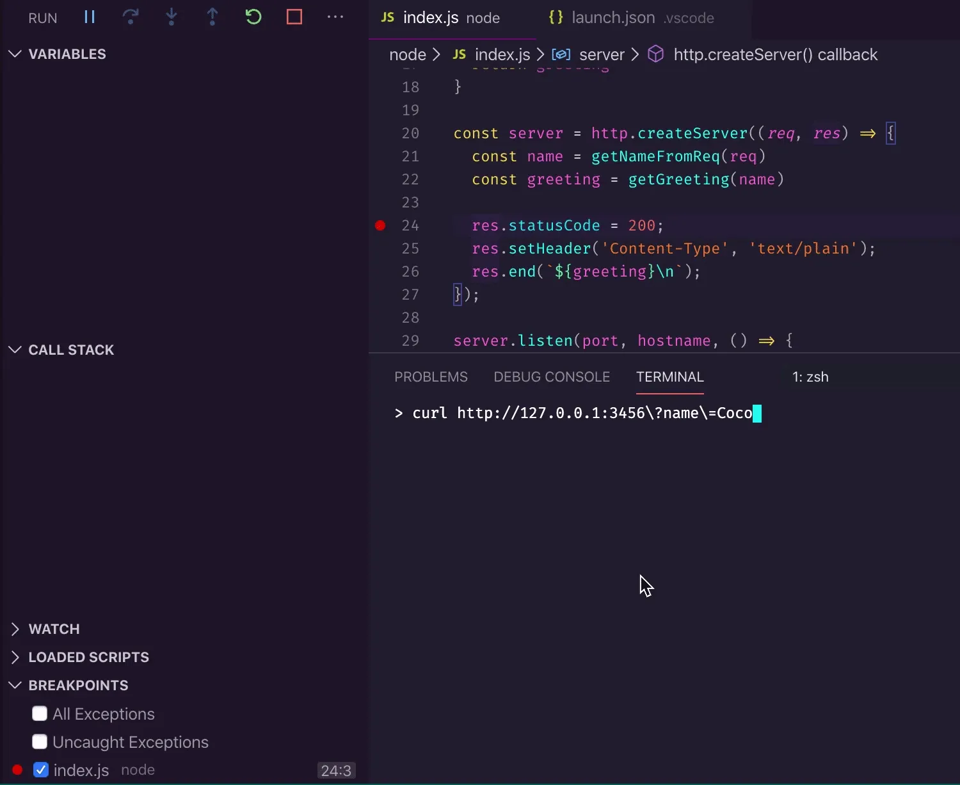Switch to the index.js editor tab
This screenshot has height=785, width=960.
click(451, 18)
